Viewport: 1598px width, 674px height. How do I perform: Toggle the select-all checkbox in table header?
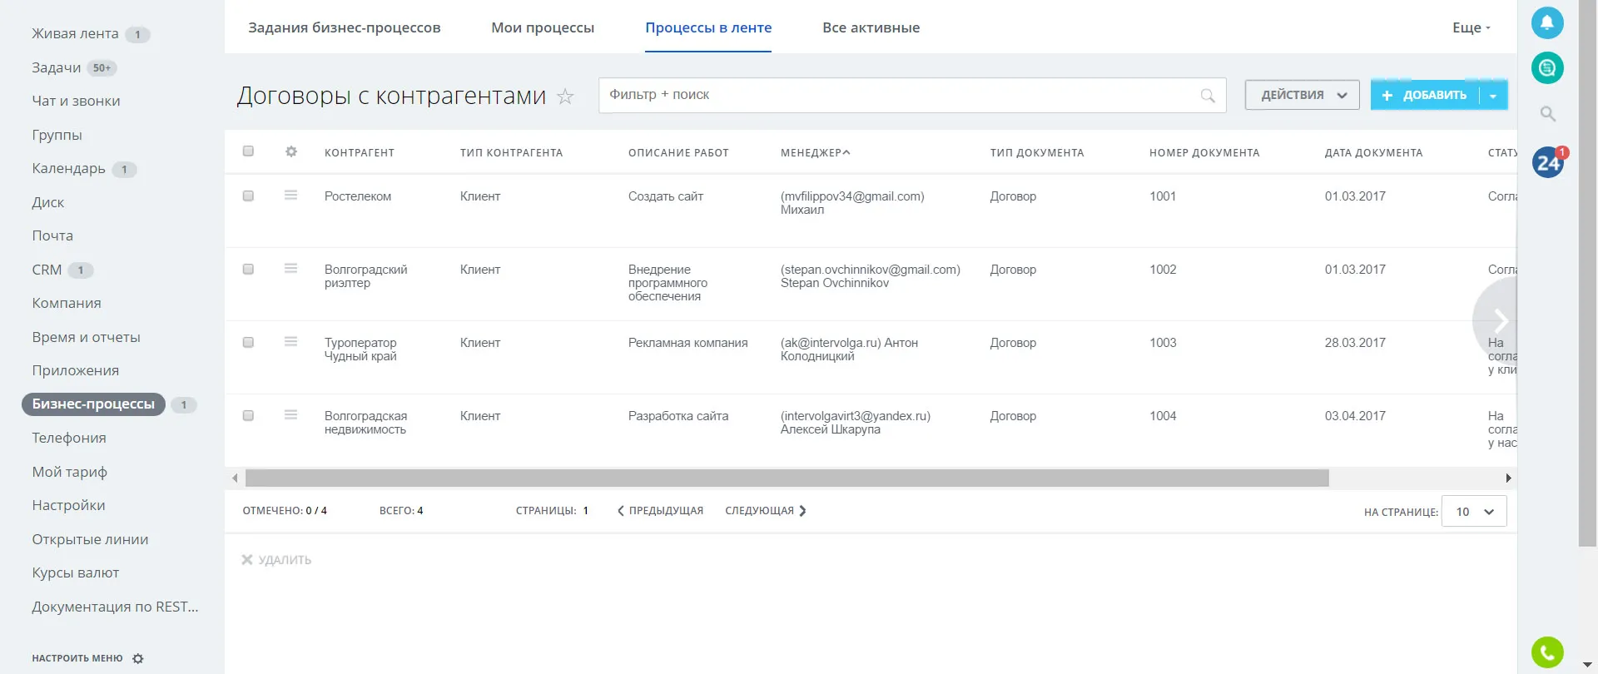(x=248, y=151)
